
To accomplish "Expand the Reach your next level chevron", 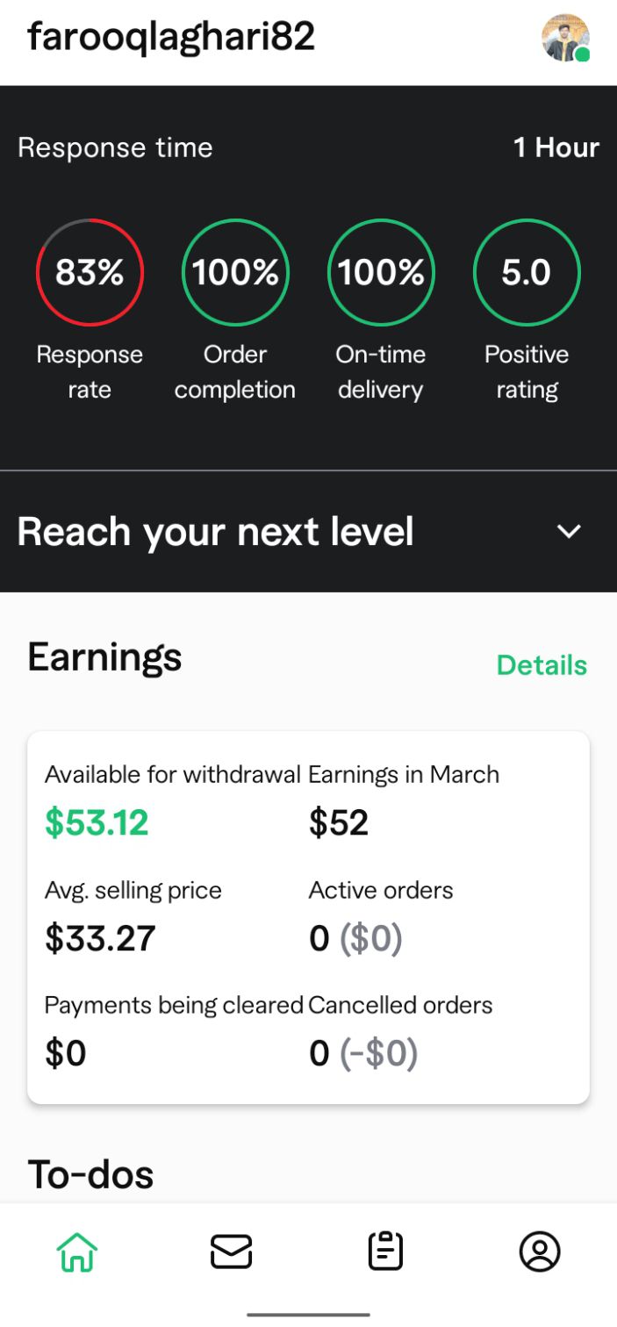I will click(570, 531).
